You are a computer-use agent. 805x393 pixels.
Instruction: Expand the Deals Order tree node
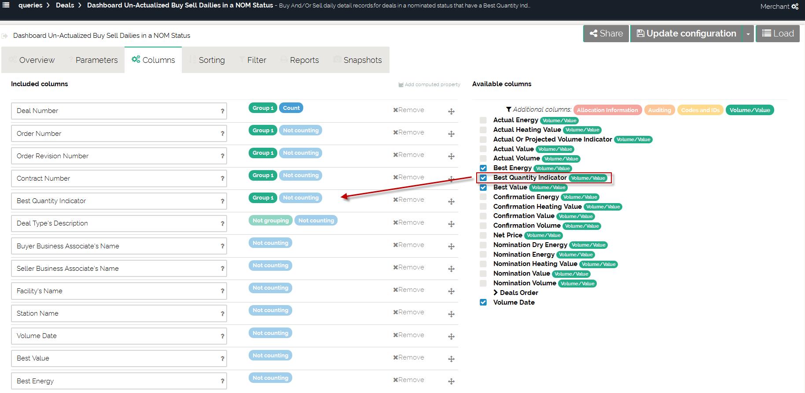pyautogui.click(x=496, y=293)
